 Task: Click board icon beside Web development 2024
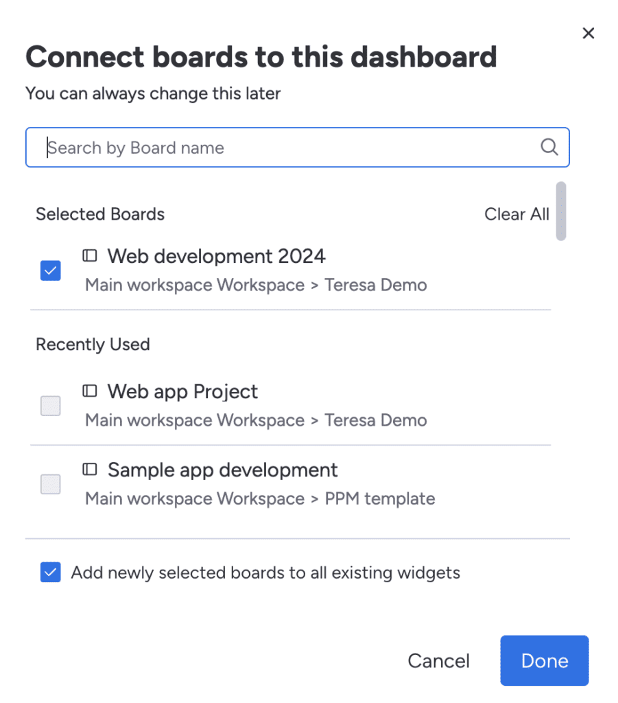click(x=90, y=255)
